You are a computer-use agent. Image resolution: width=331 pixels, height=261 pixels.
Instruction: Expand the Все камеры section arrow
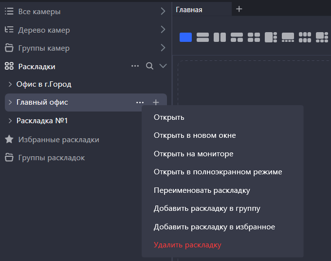[x=163, y=11]
